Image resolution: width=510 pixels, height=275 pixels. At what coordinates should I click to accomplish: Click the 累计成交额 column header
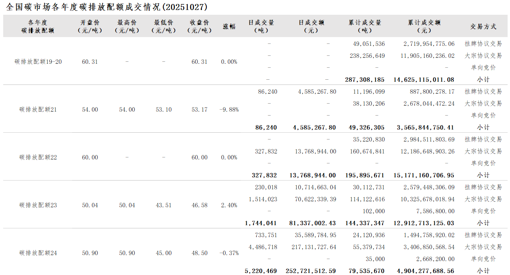(424, 26)
